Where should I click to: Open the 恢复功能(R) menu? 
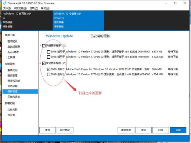pyautogui.click(x=20, y=8)
